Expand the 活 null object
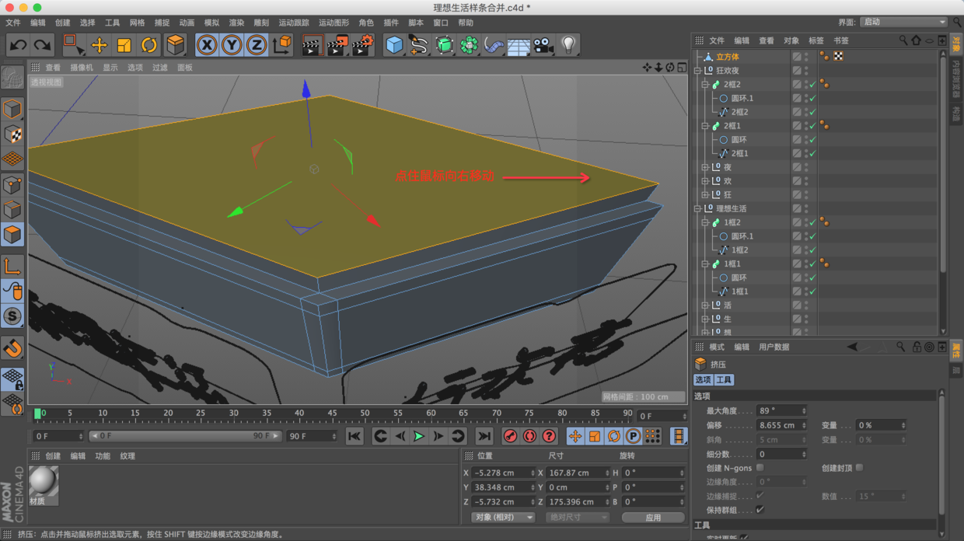 (705, 305)
